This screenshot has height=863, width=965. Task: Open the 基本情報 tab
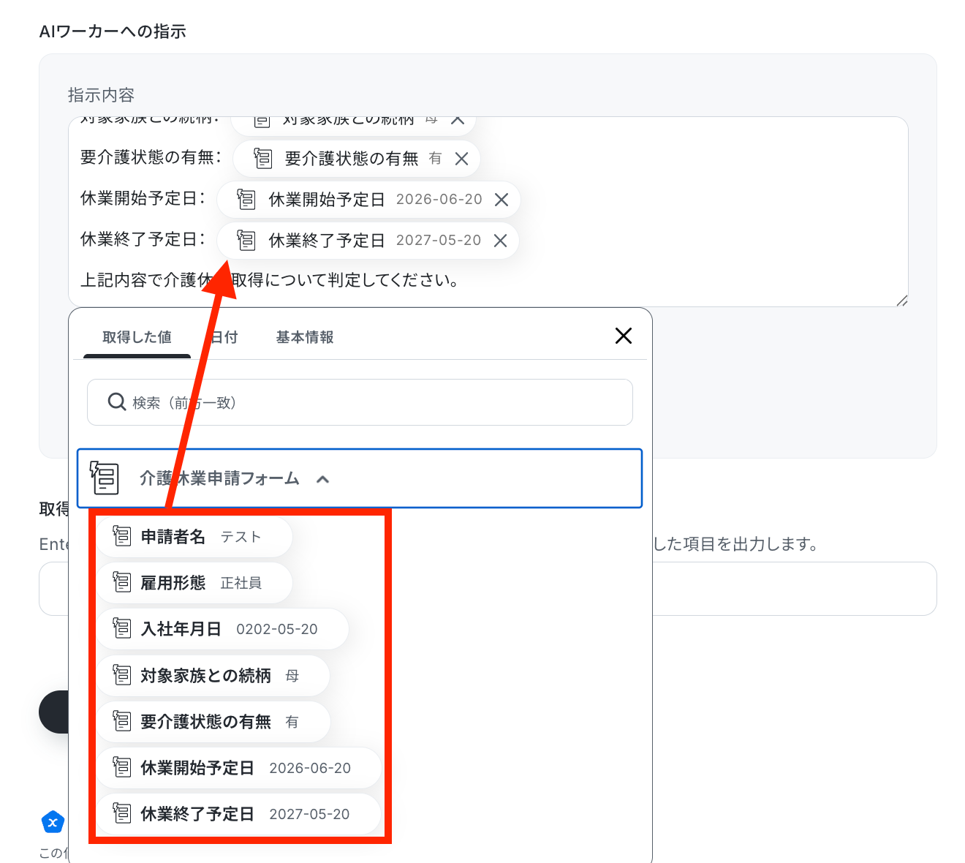pyautogui.click(x=305, y=337)
